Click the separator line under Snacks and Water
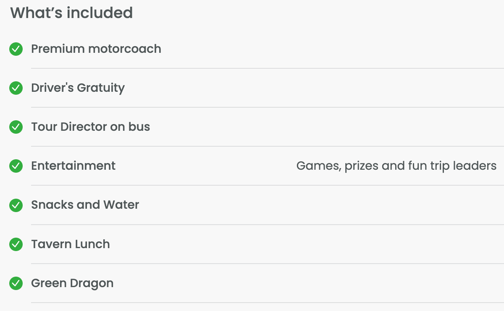 pos(268,225)
